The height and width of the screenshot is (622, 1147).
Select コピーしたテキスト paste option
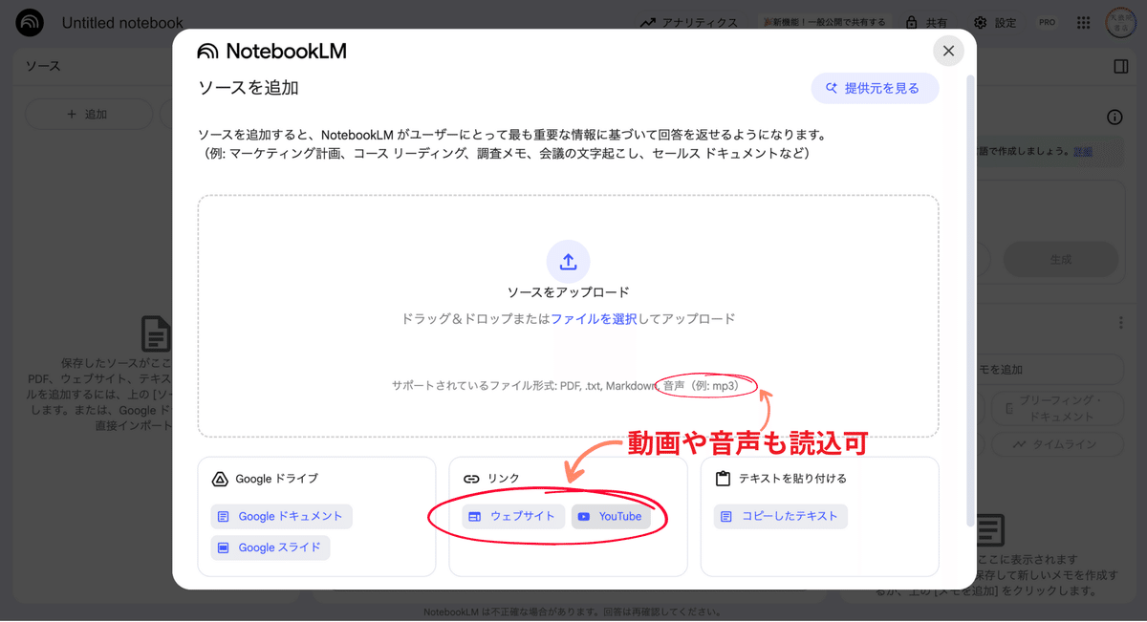click(780, 516)
